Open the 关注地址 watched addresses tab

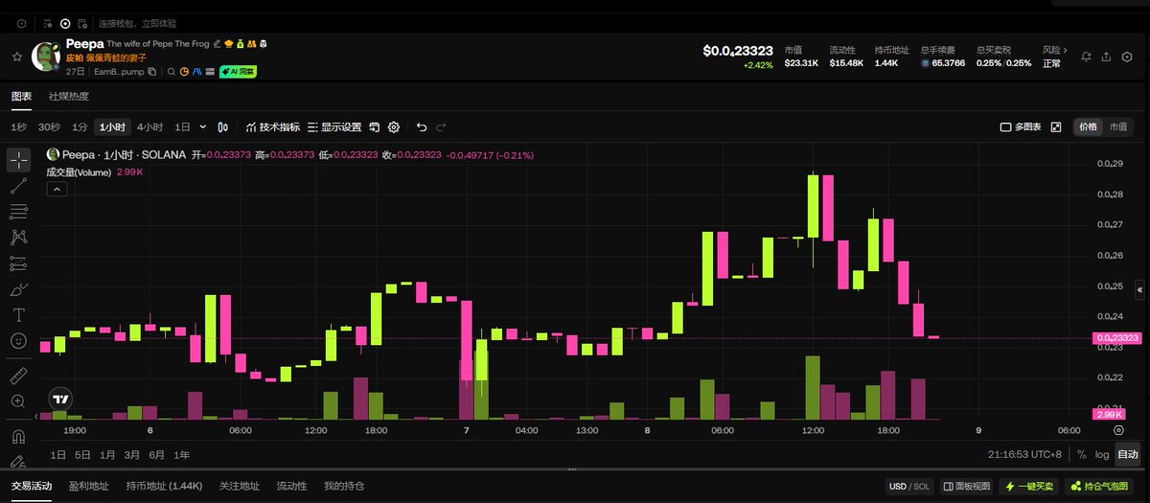[240, 486]
